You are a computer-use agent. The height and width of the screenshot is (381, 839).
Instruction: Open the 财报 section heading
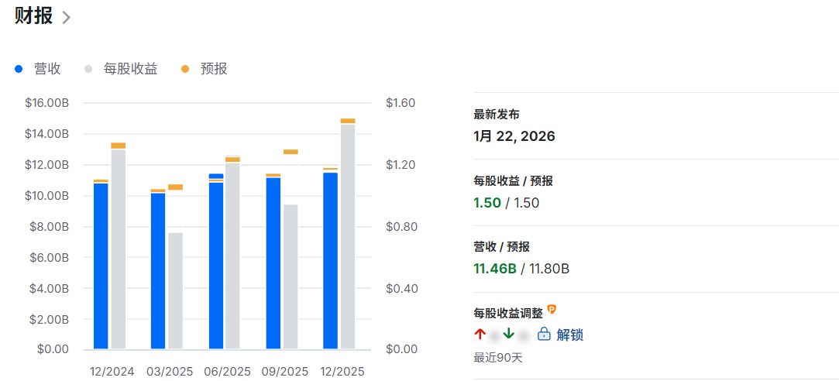pos(33,16)
